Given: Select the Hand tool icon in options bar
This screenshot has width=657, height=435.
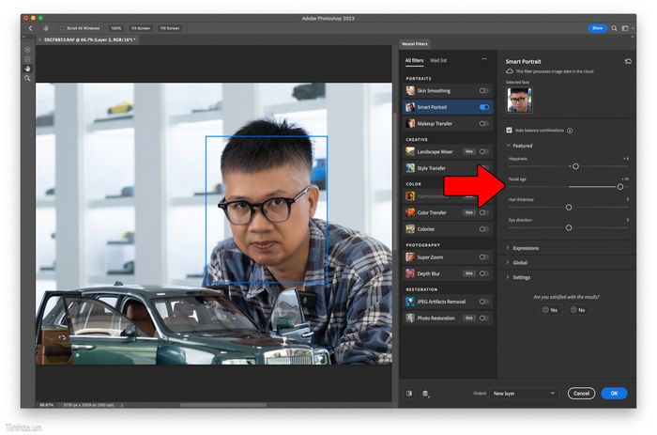Looking at the screenshot, I should tap(46, 28).
